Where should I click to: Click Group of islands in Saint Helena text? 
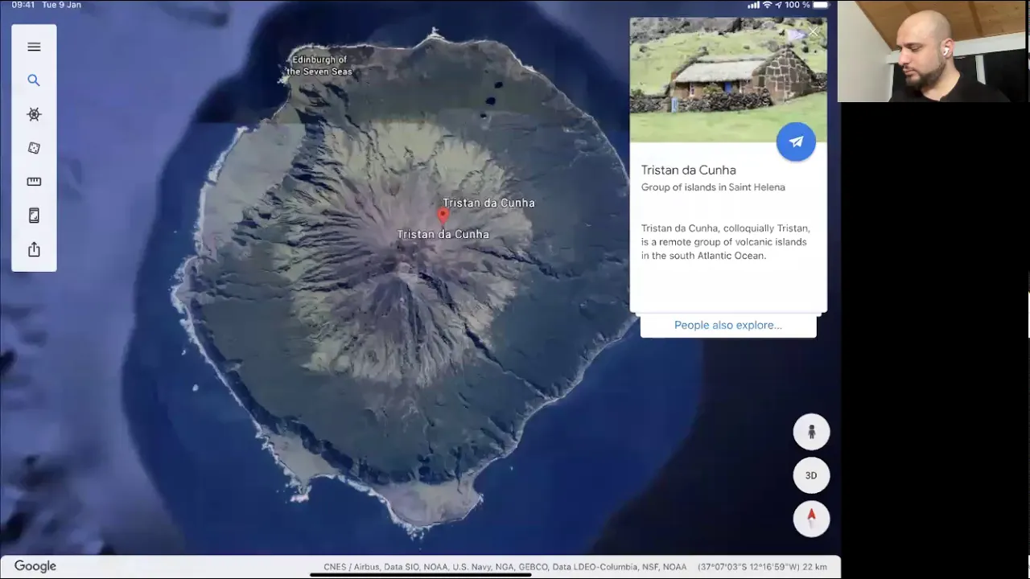click(x=713, y=187)
